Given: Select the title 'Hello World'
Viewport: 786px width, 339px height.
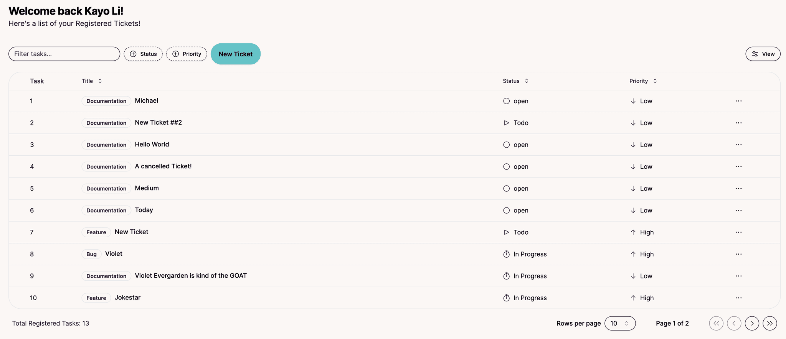Looking at the screenshot, I should click(152, 144).
